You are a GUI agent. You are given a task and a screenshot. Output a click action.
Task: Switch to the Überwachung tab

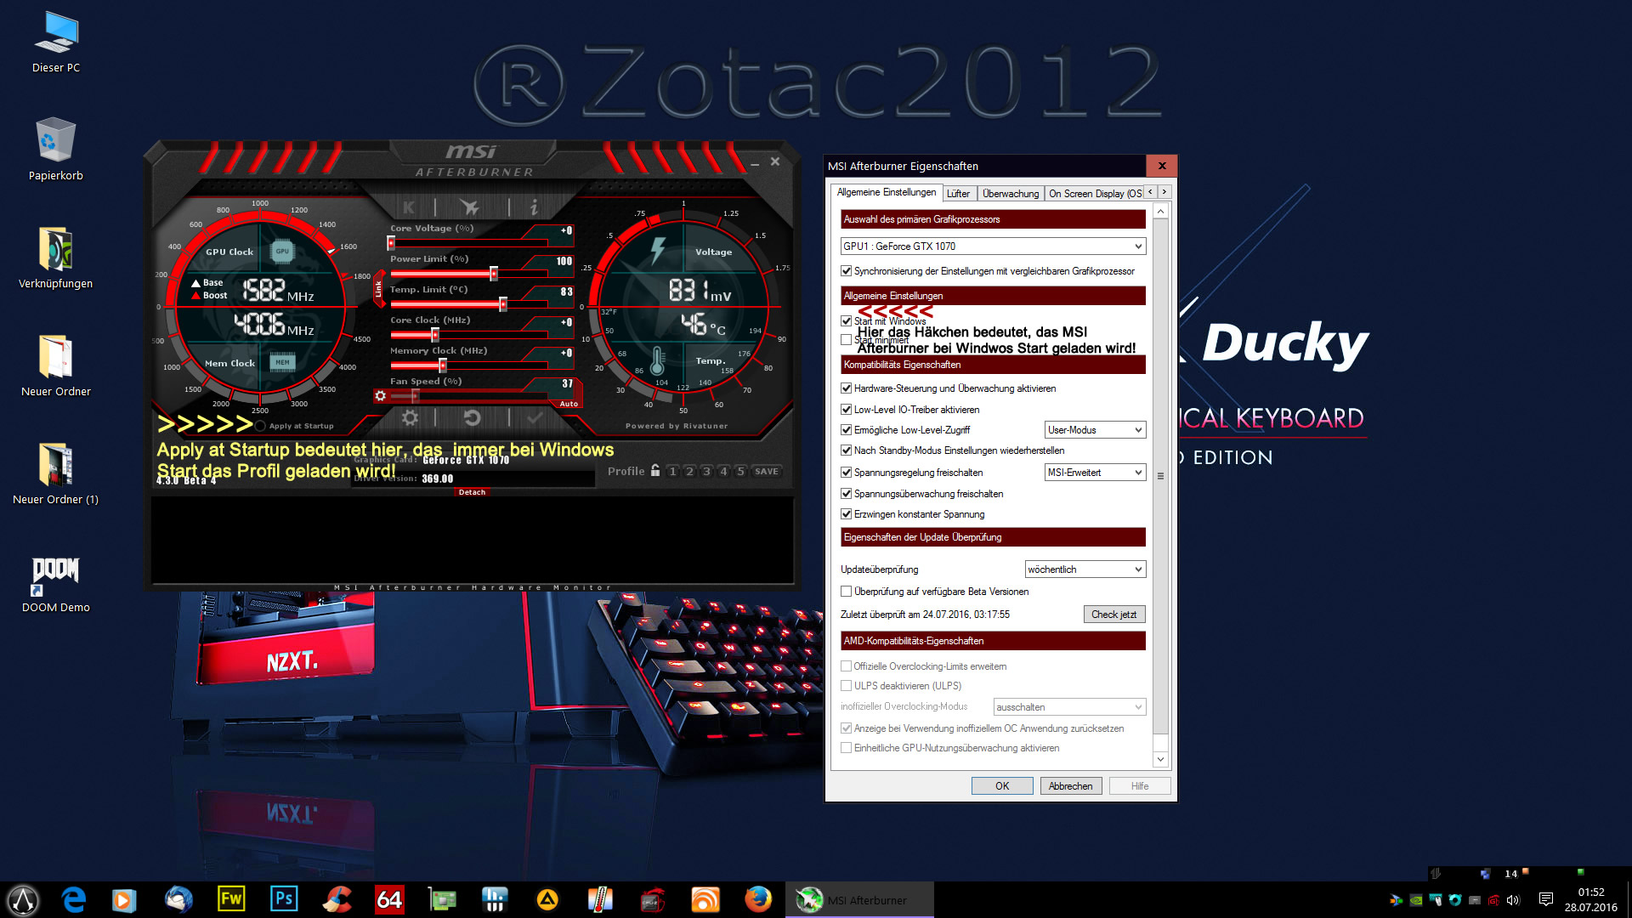(1010, 194)
